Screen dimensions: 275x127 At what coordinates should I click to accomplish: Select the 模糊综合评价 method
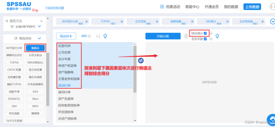tap(14, 55)
